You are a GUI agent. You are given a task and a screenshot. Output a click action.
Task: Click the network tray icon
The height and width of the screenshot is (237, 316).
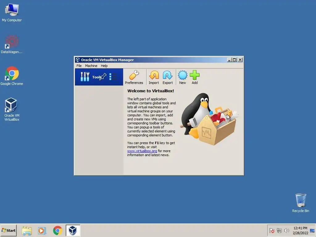pos(279,231)
